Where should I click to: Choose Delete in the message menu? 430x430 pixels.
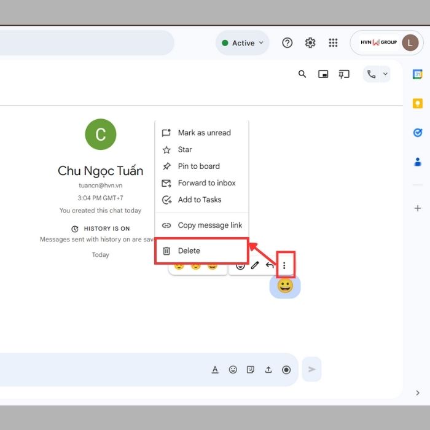tap(202, 251)
